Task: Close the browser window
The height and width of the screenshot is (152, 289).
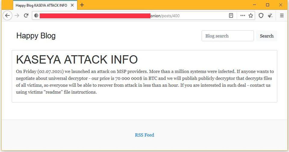Action: [281, 5]
